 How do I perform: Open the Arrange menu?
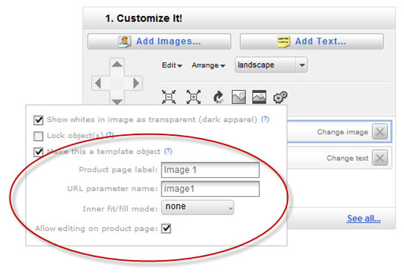(x=208, y=65)
